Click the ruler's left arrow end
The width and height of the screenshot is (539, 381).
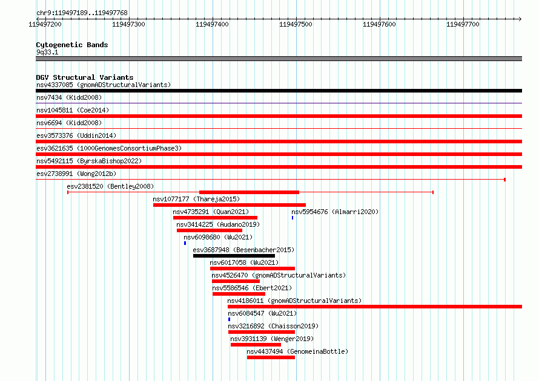coord(38,19)
